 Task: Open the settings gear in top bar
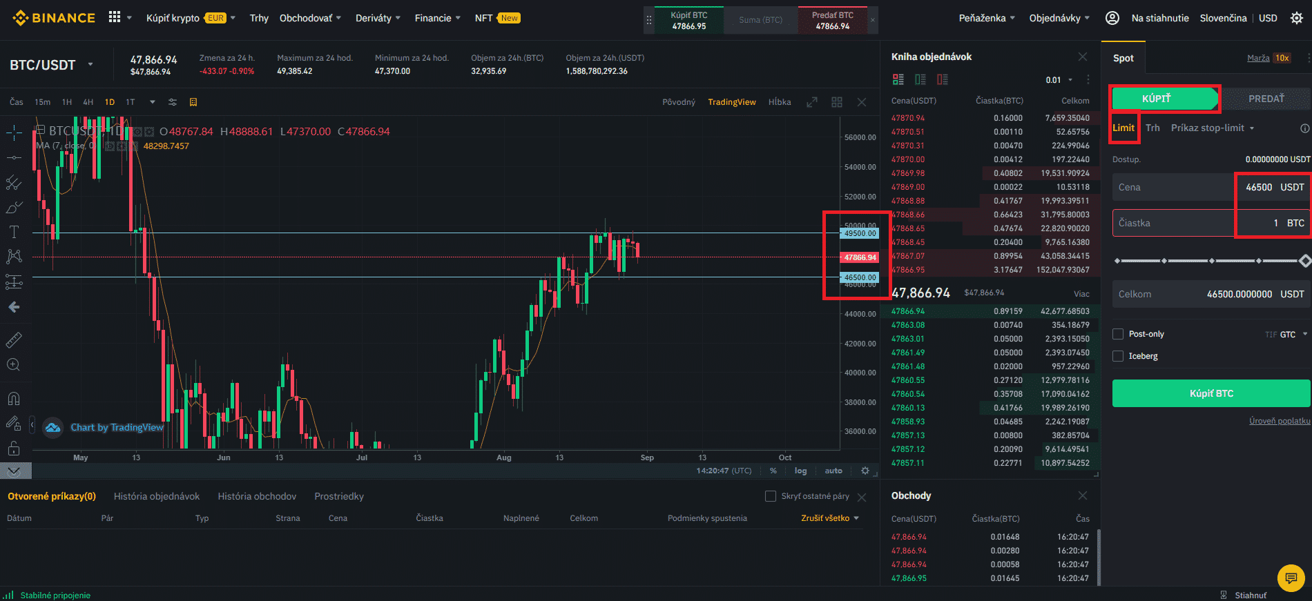pyautogui.click(x=1296, y=18)
